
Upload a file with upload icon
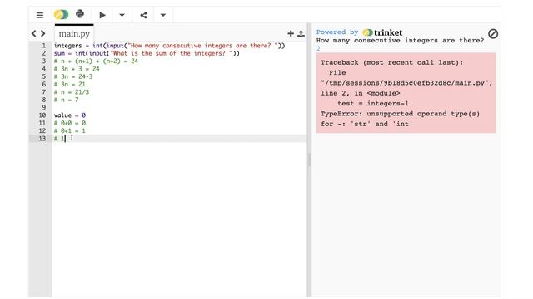pos(301,33)
